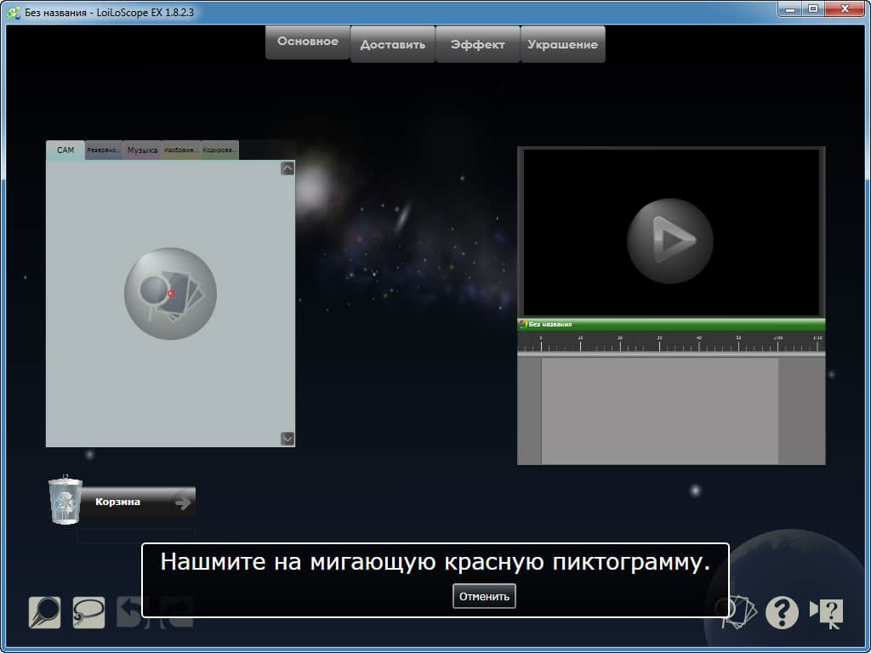This screenshot has height=653, width=871.
Task: Switch to the Кодирова... media tab
Action: click(x=219, y=150)
